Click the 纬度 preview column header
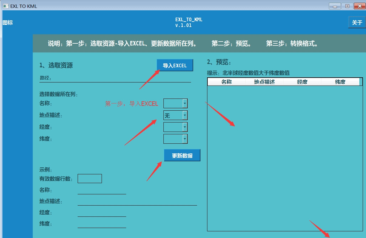 [340, 82]
